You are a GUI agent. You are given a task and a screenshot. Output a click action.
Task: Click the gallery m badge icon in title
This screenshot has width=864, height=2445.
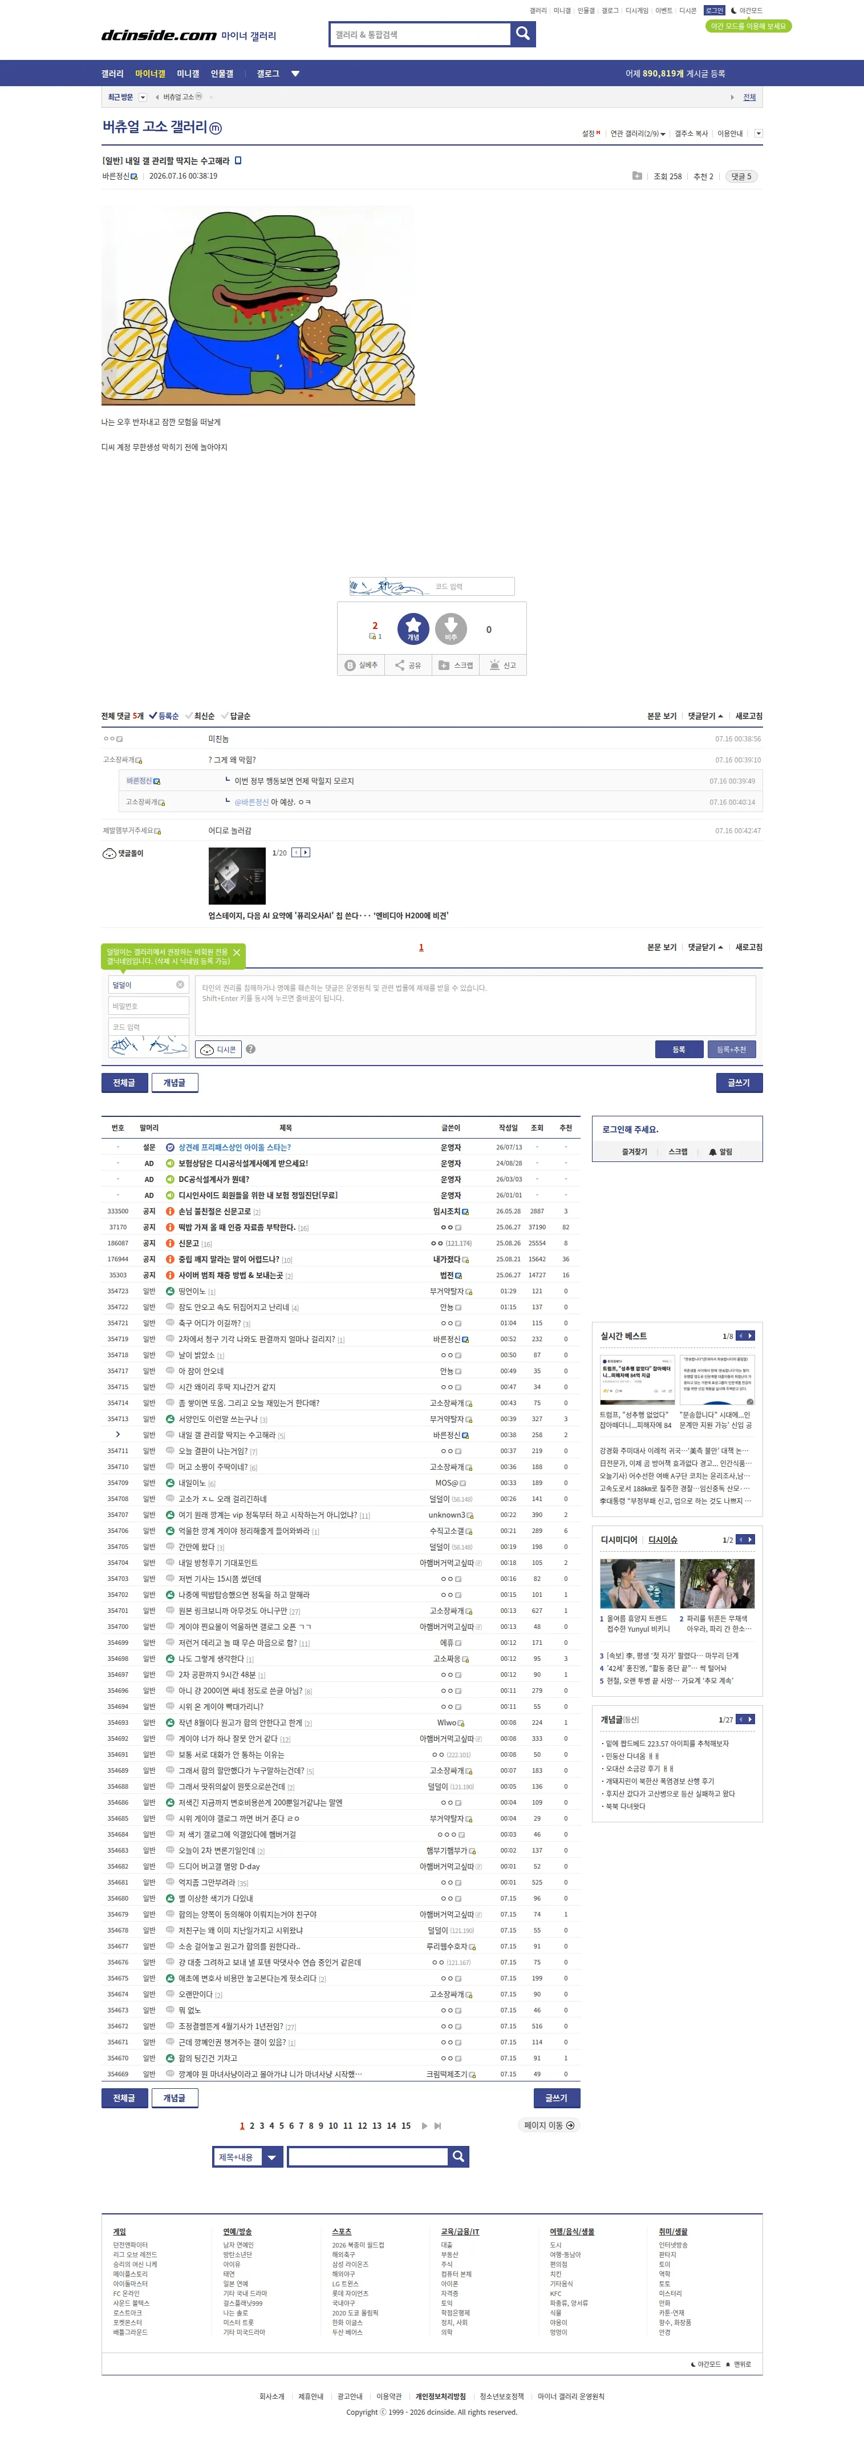pyautogui.click(x=216, y=128)
